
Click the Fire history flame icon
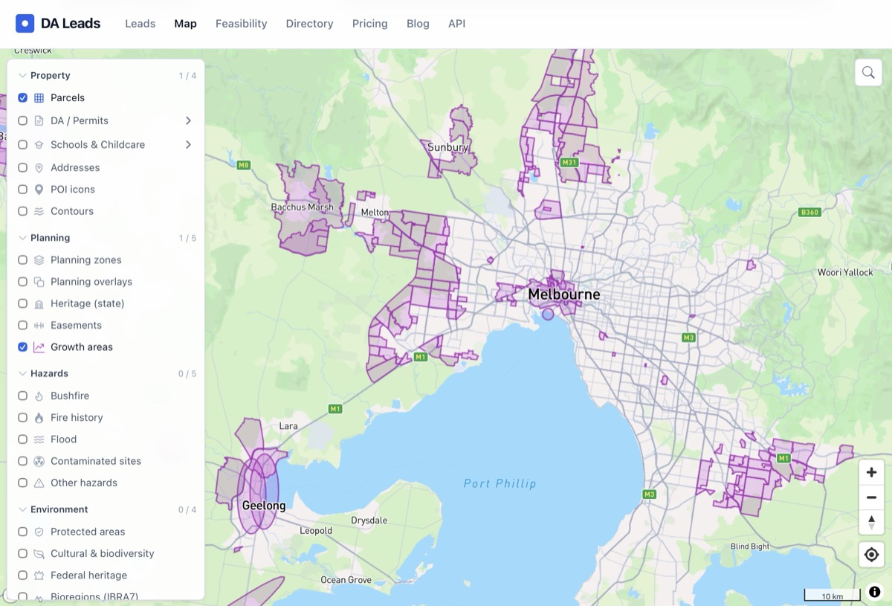pos(39,418)
